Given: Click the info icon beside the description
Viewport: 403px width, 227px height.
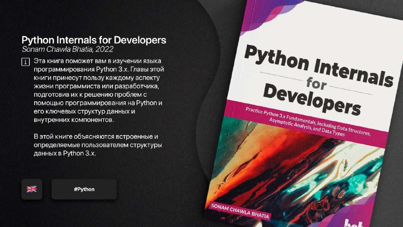Looking at the screenshot, I should click(x=26, y=62).
